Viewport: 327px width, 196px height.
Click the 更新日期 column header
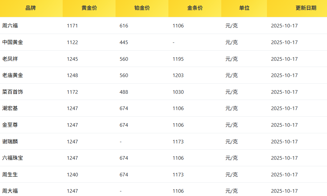(306, 8)
